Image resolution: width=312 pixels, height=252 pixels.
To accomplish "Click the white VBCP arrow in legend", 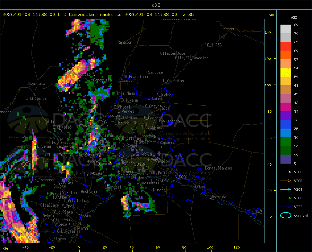I will point(286,172).
